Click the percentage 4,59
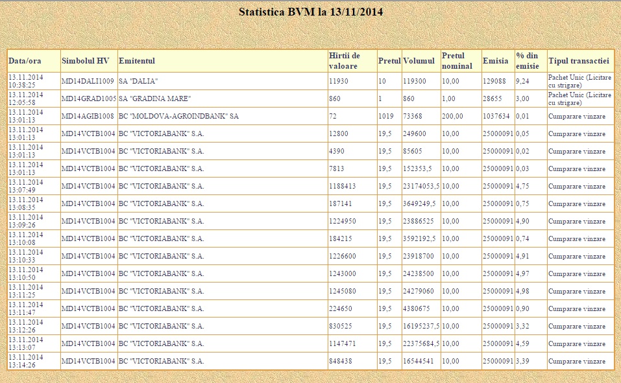The image size is (621, 383). click(522, 343)
